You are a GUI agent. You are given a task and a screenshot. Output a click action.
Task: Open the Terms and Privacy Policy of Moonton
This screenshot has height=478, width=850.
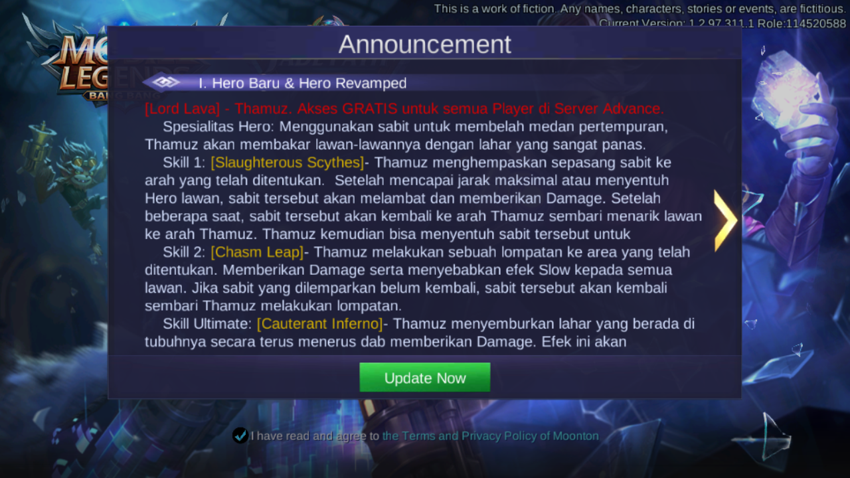point(491,436)
